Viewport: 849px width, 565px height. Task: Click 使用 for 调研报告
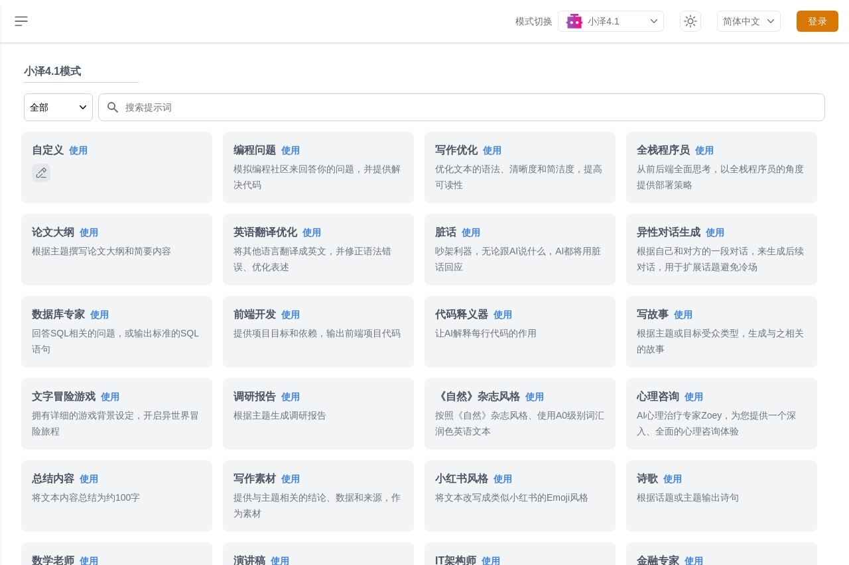291,397
